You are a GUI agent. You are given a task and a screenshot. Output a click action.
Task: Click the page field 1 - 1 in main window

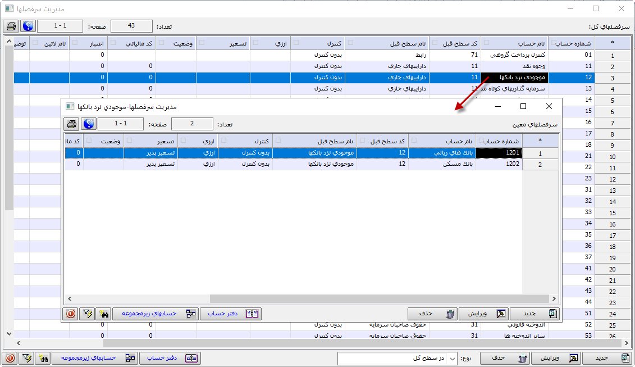click(x=60, y=26)
